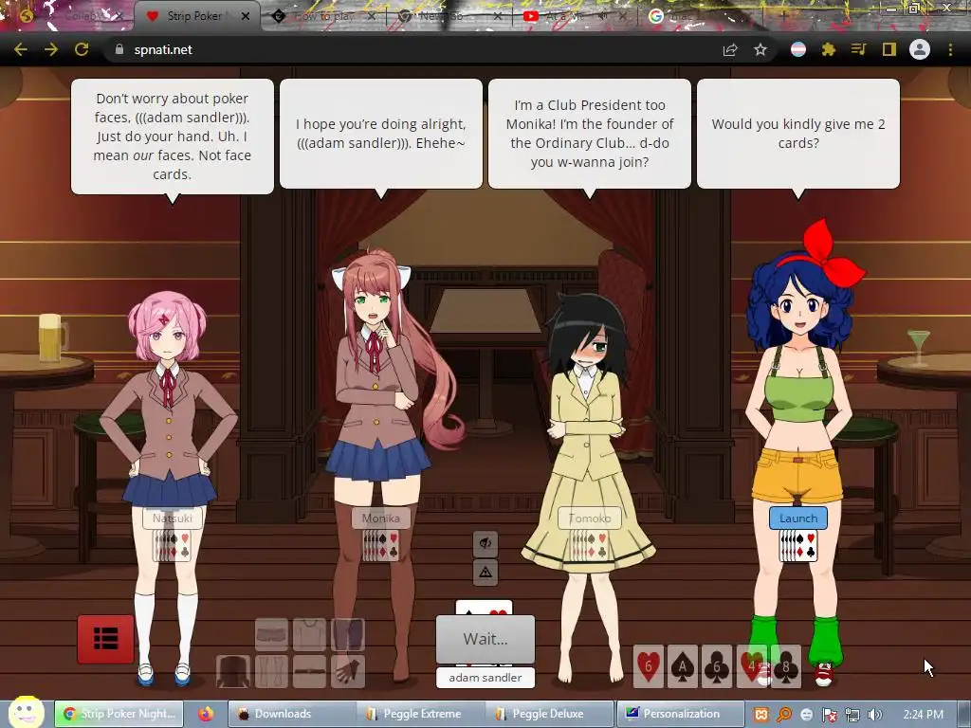Click Tomoko's card hand
This screenshot has height=728, width=971.
click(x=590, y=546)
